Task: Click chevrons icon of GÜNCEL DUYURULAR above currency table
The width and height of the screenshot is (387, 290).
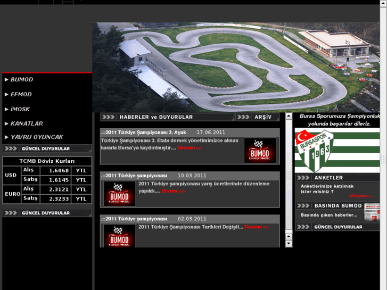Action: click(11, 148)
